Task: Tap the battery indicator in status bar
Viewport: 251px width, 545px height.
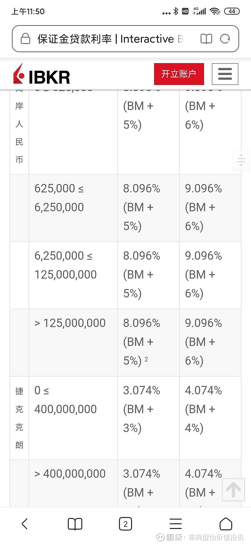Action: [232, 11]
